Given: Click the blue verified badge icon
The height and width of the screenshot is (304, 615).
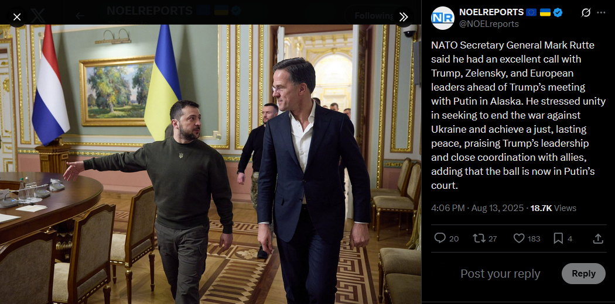Looking at the screenshot, I should pyautogui.click(x=558, y=12).
